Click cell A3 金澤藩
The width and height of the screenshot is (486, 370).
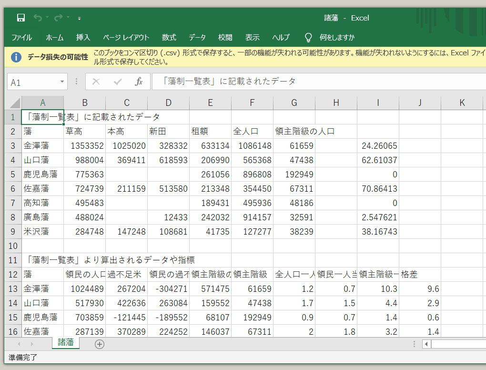[42, 146]
